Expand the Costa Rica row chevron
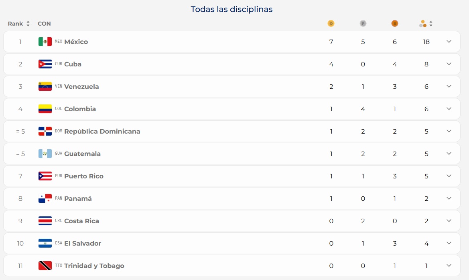The image size is (469, 280). point(449,220)
